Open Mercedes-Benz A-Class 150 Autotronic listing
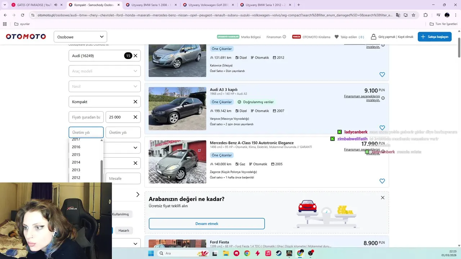Screen dimensions: 461x259 [252, 143]
